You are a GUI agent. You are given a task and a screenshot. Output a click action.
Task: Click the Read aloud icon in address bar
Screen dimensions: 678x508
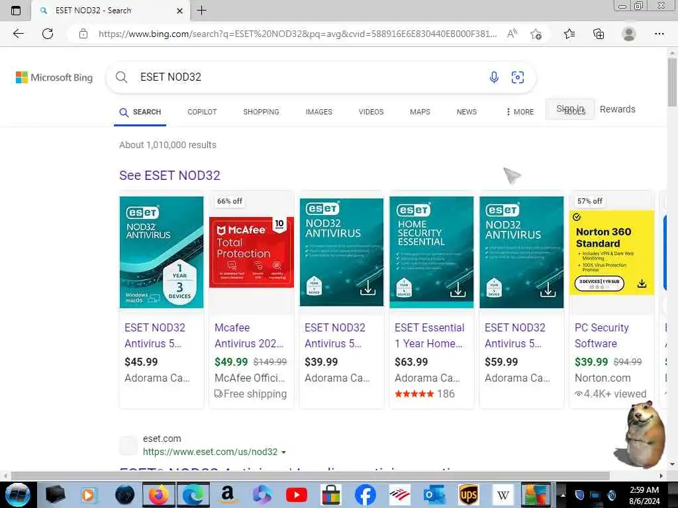[x=512, y=34]
